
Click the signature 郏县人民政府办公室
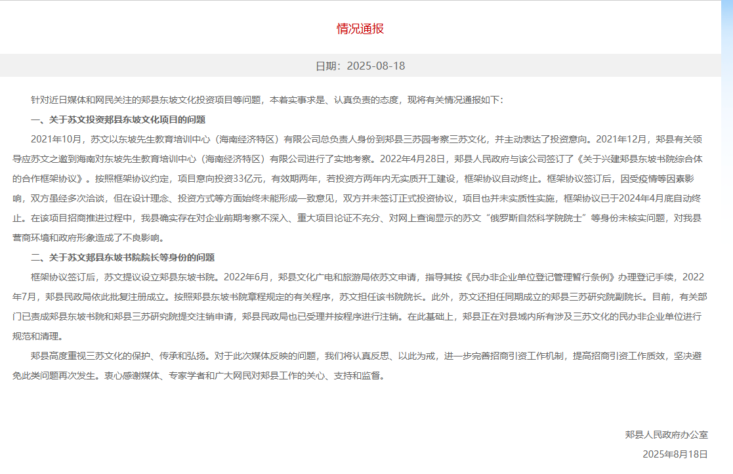(666, 435)
